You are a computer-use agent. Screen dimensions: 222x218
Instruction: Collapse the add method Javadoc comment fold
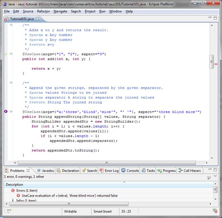pyautogui.click(x=11, y=25)
